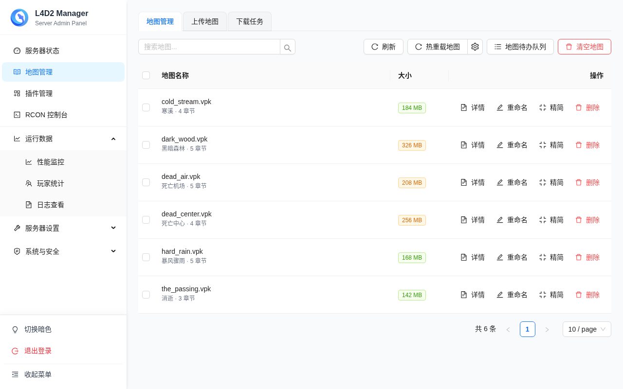Click the 切换暗色 lightbulb icon

point(15,329)
